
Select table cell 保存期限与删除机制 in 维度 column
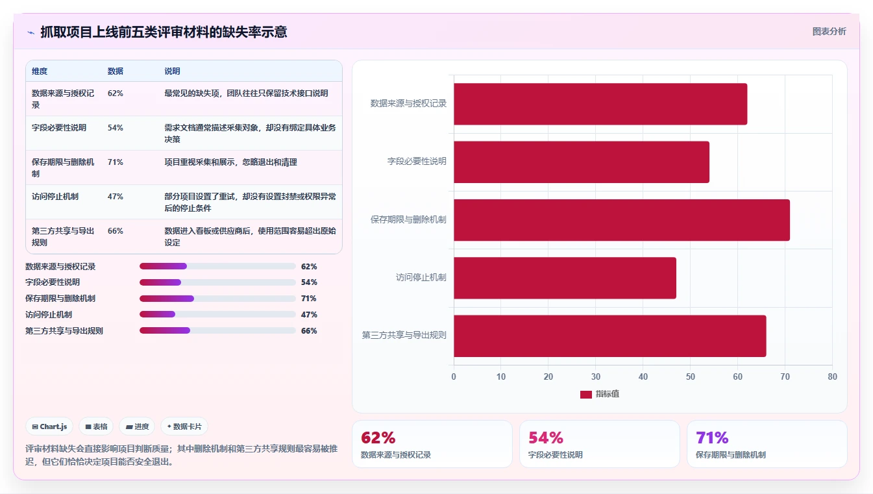pos(64,167)
